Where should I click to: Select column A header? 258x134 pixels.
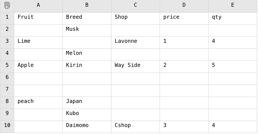[x=38, y=6]
